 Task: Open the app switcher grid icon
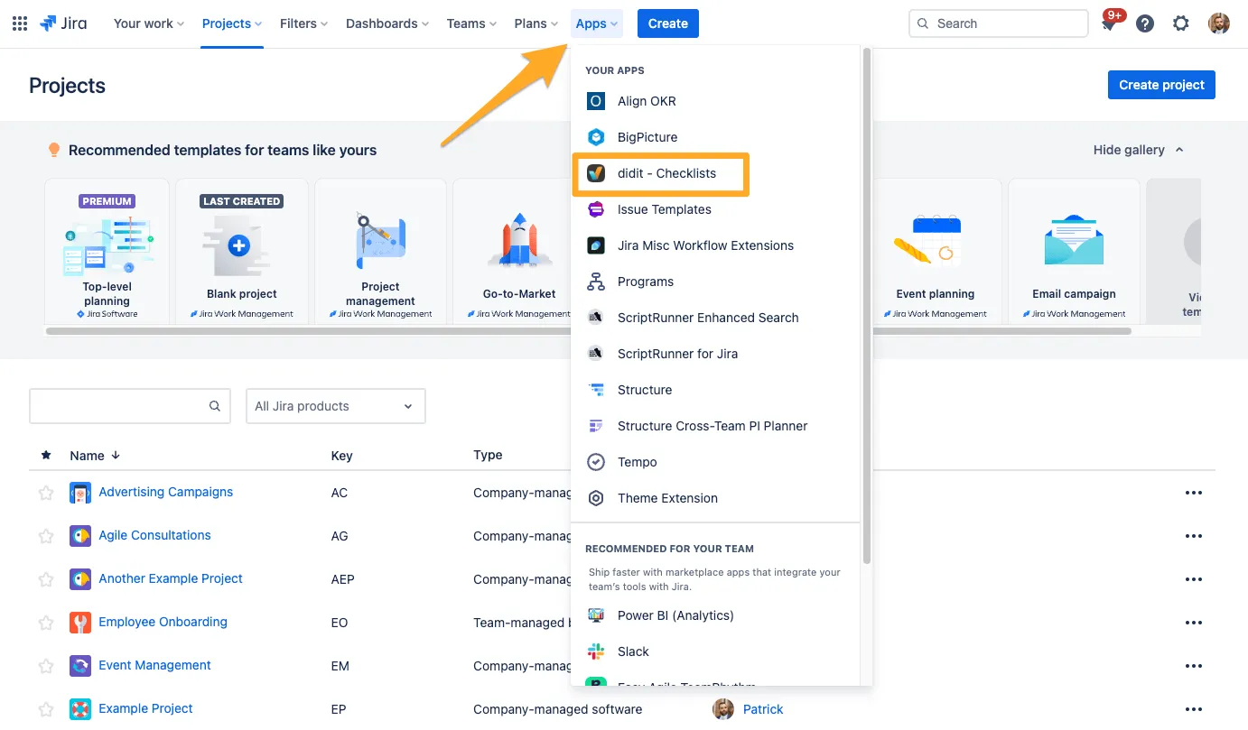coord(20,23)
